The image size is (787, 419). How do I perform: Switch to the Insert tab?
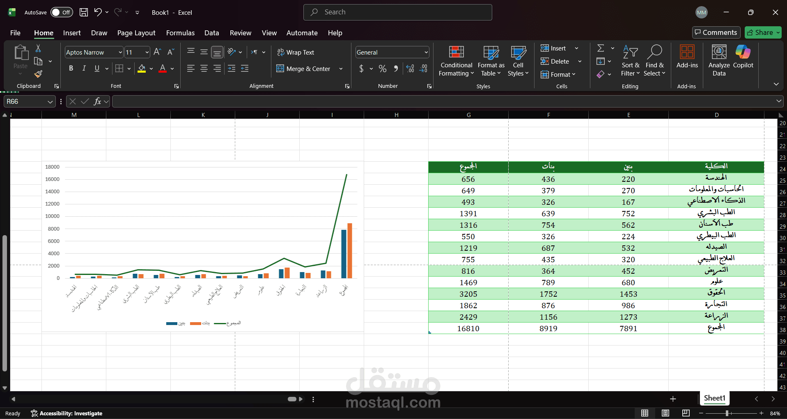(72, 33)
